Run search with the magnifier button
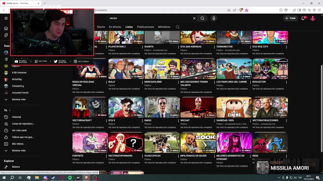The height and width of the screenshot is (181, 323). pyautogui.click(x=202, y=18)
